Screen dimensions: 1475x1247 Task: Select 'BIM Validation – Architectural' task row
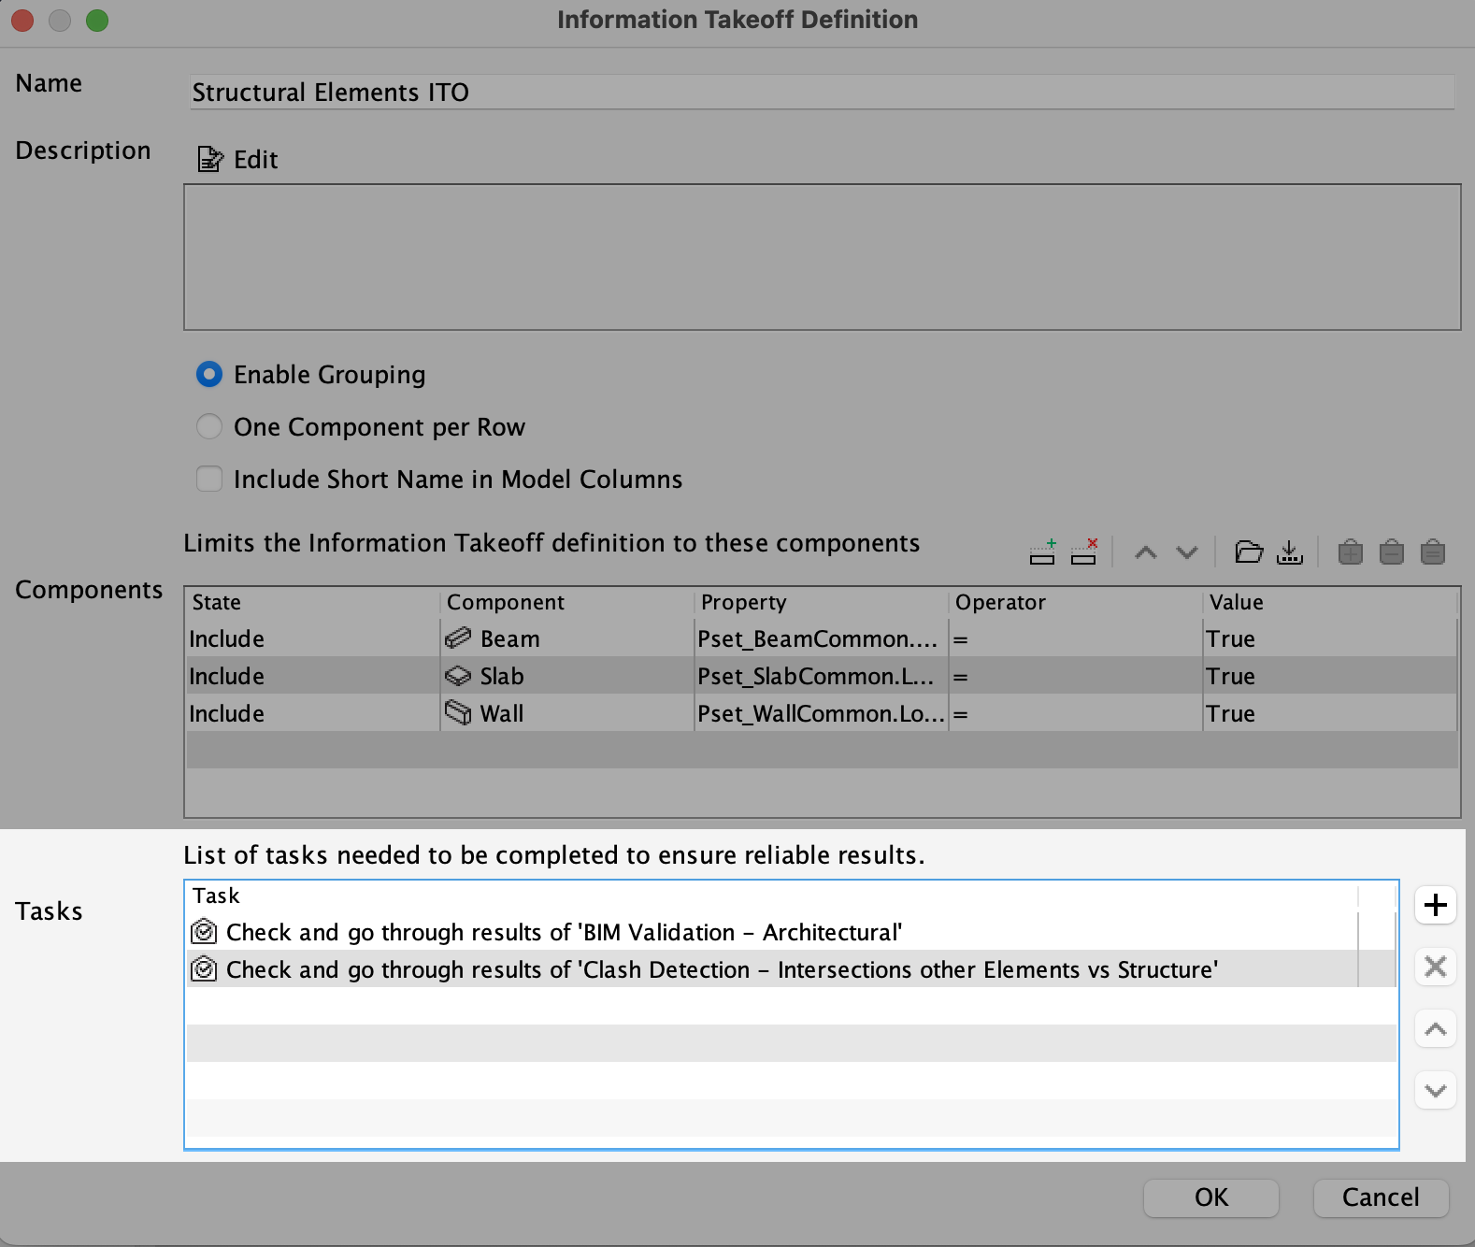tap(791, 932)
